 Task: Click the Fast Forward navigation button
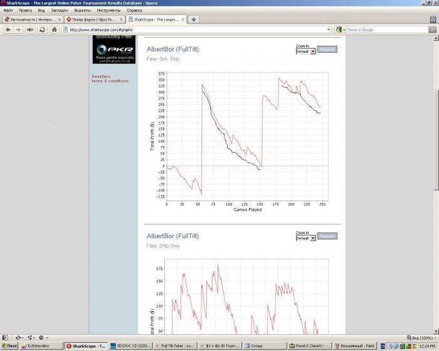click(x=30, y=29)
